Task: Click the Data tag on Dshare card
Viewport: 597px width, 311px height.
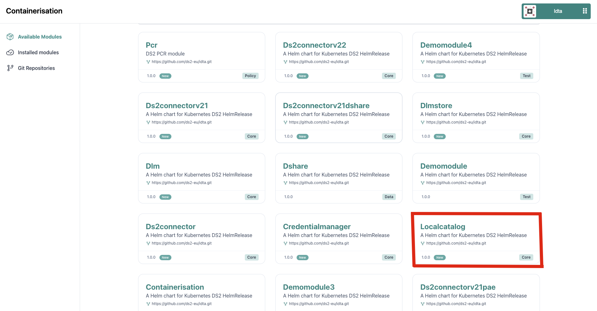Action: coord(389,197)
